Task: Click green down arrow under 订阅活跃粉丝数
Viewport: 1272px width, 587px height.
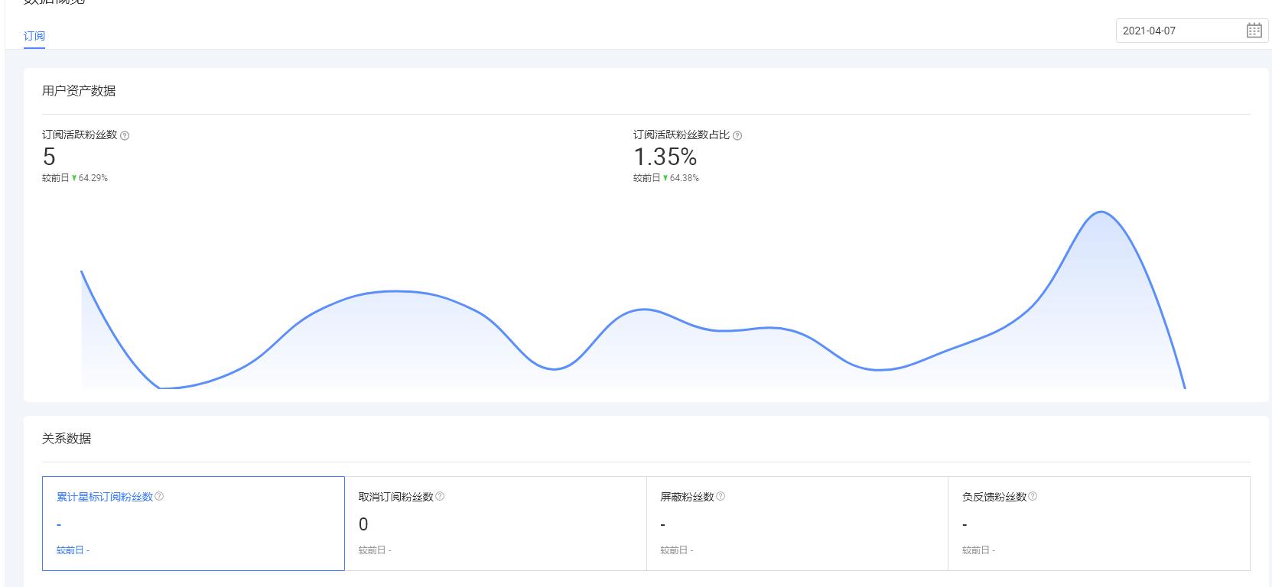Action: (x=74, y=178)
